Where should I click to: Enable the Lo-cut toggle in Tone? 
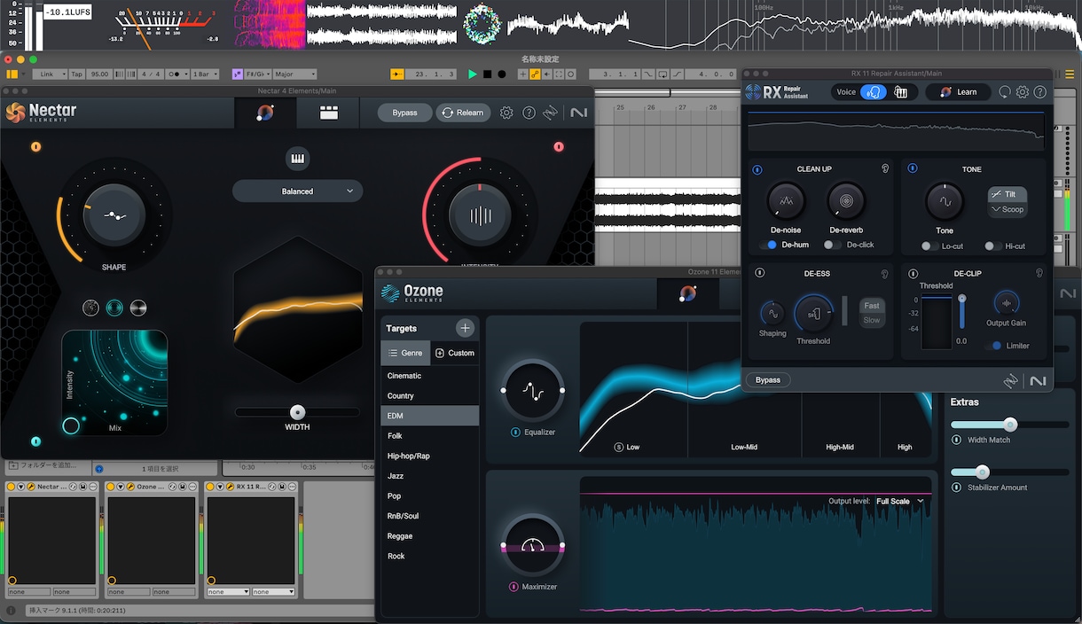pos(929,246)
